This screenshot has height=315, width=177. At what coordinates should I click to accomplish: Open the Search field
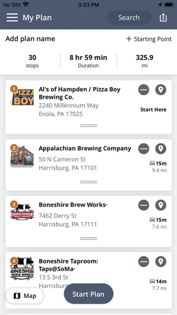point(129,18)
